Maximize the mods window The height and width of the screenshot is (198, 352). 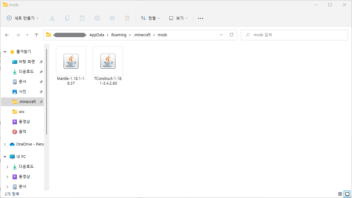click(x=330, y=5)
